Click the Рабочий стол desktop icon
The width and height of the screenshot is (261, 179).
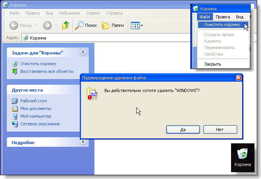tap(15, 101)
